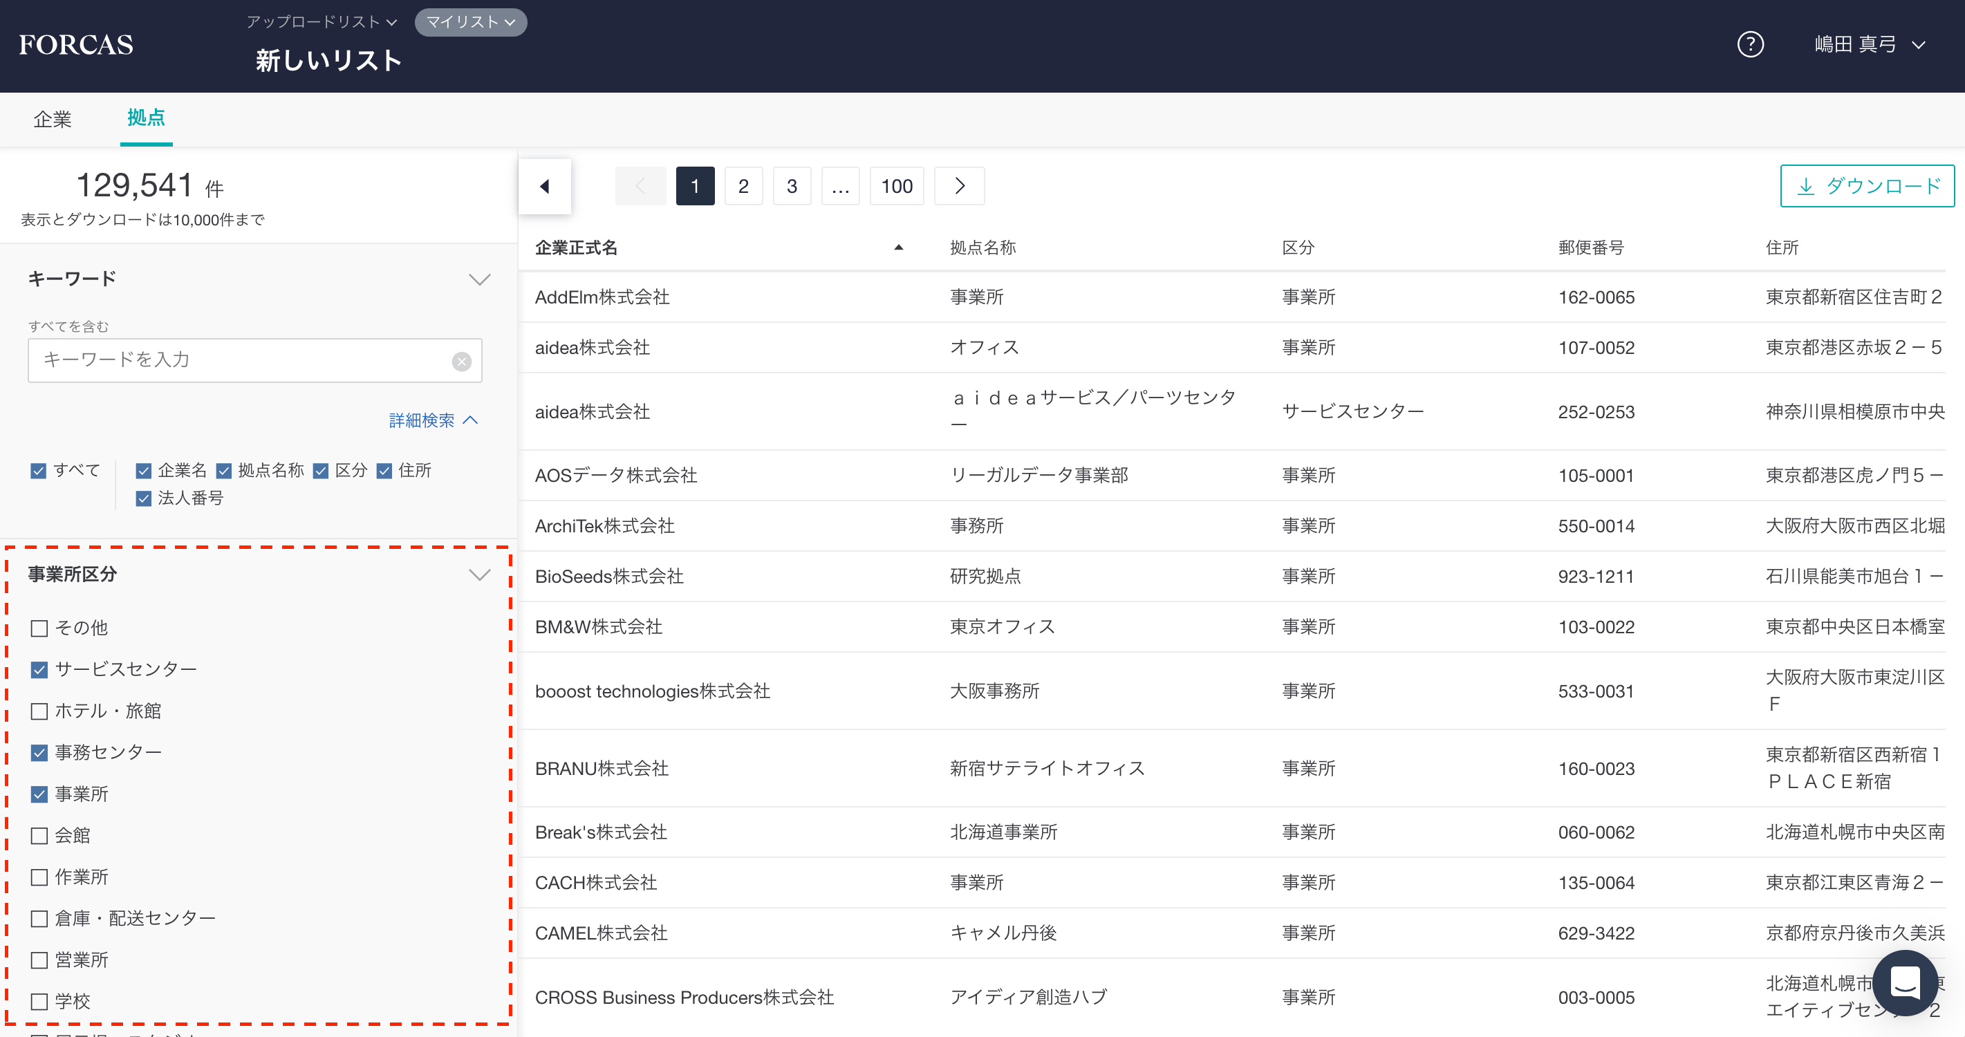Image resolution: width=1965 pixels, height=1037 pixels.
Task: Collapse the 事業所区分 section chevron
Action: 479,574
